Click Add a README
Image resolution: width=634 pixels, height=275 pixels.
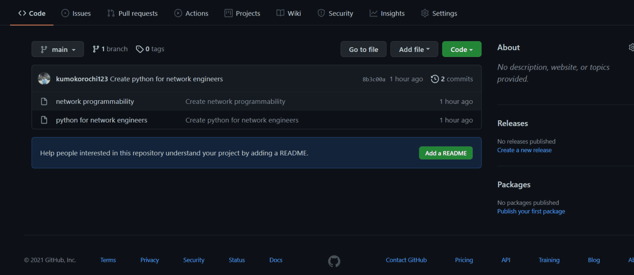point(445,153)
